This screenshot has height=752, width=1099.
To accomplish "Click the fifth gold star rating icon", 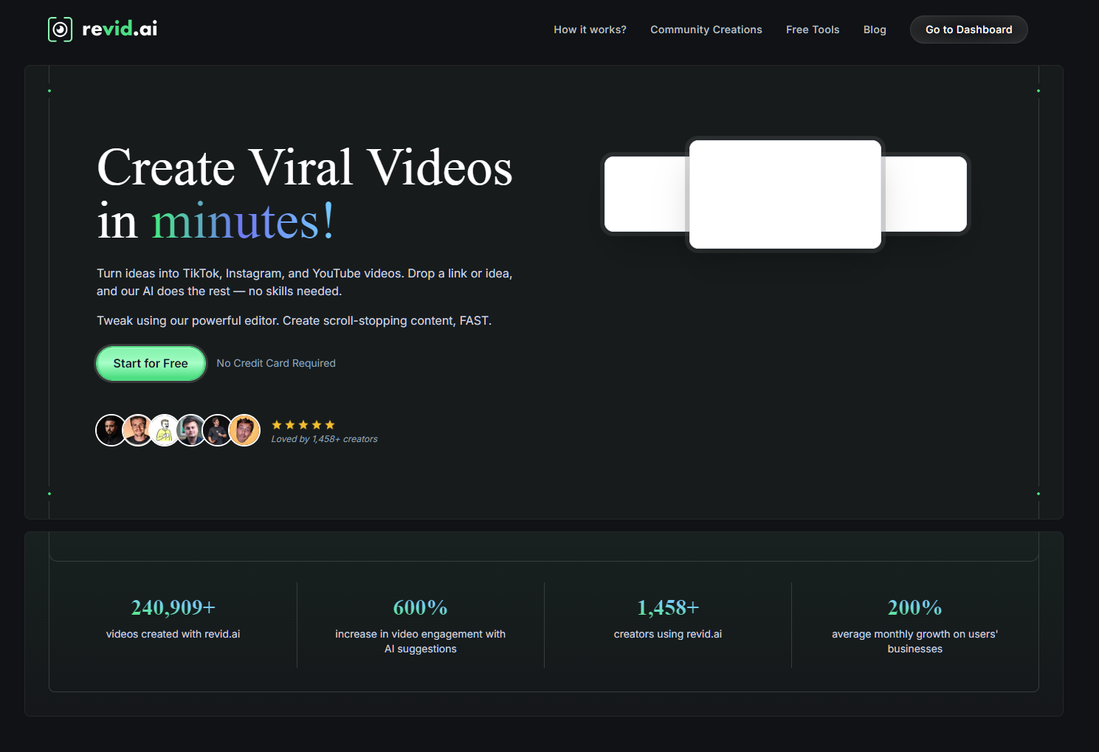I will pos(330,424).
